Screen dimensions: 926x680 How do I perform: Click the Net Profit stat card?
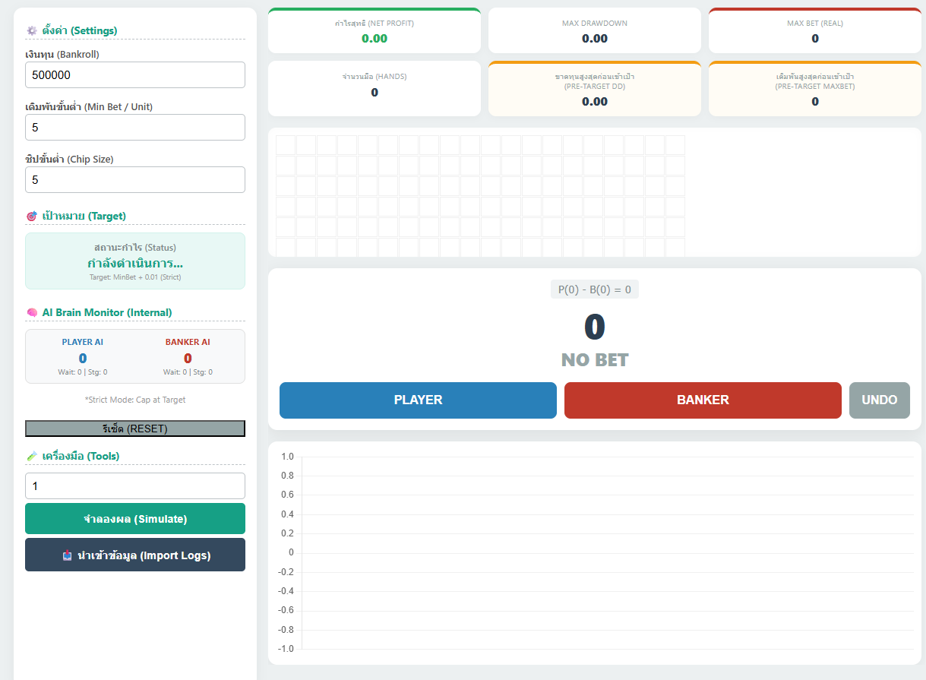pyautogui.click(x=375, y=31)
